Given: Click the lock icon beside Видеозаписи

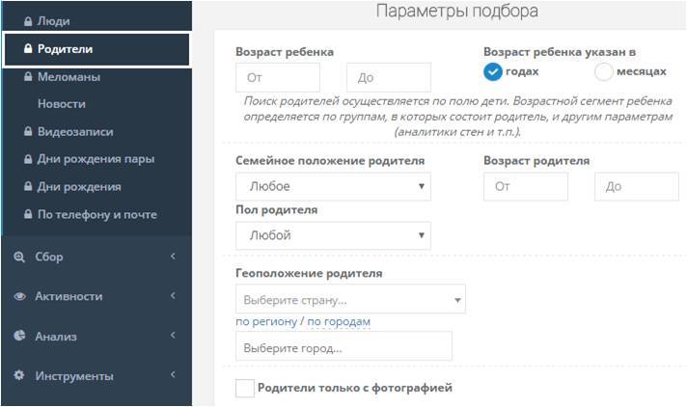Looking at the screenshot, I should tap(28, 131).
